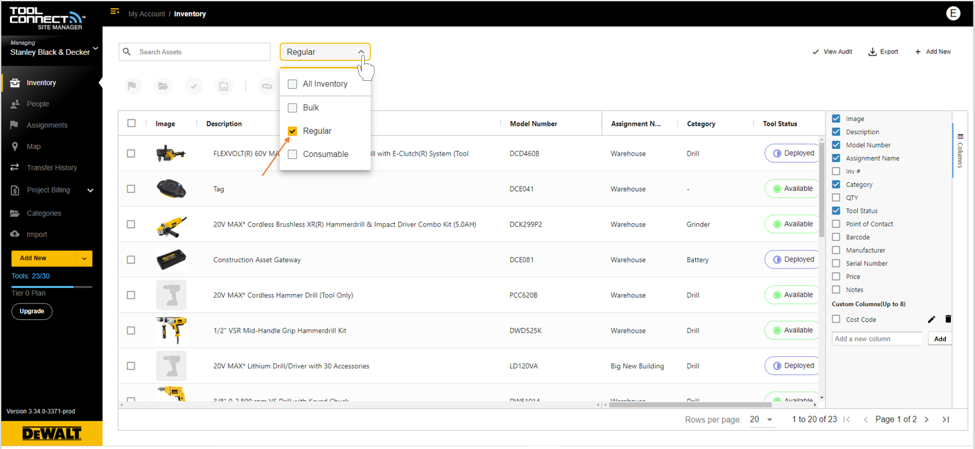Image resolution: width=975 pixels, height=449 pixels.
Task: Click the Transfer History arrows icon
Action: (15, 168)
